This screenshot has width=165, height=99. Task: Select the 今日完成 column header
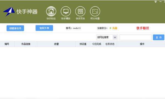click(x=97, y=44)
